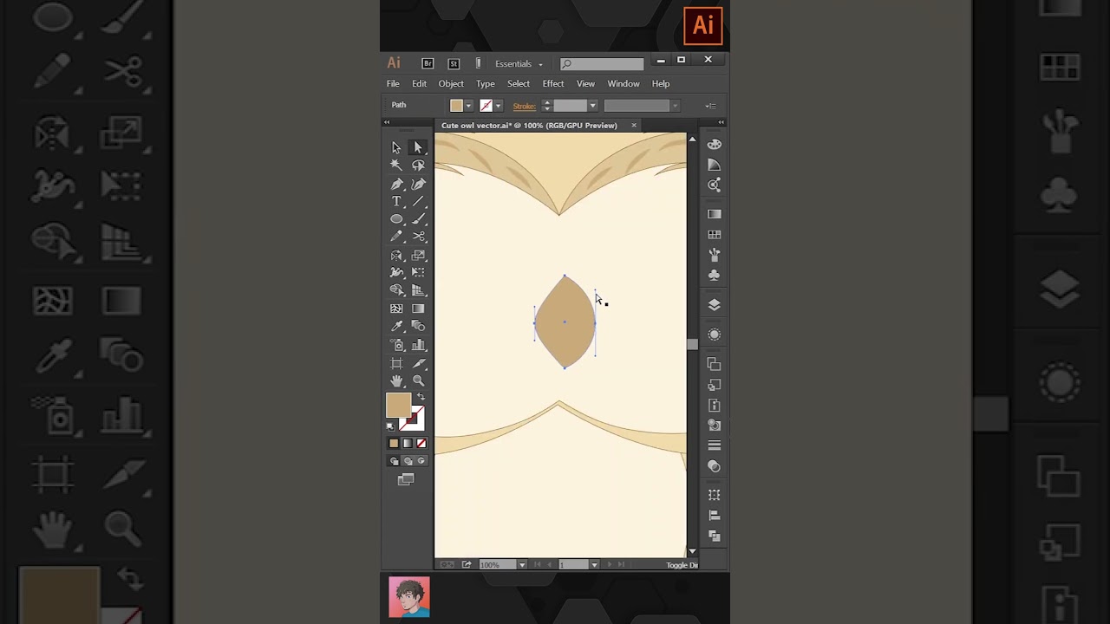Select the Lasso tool

(x=418, y=166)
